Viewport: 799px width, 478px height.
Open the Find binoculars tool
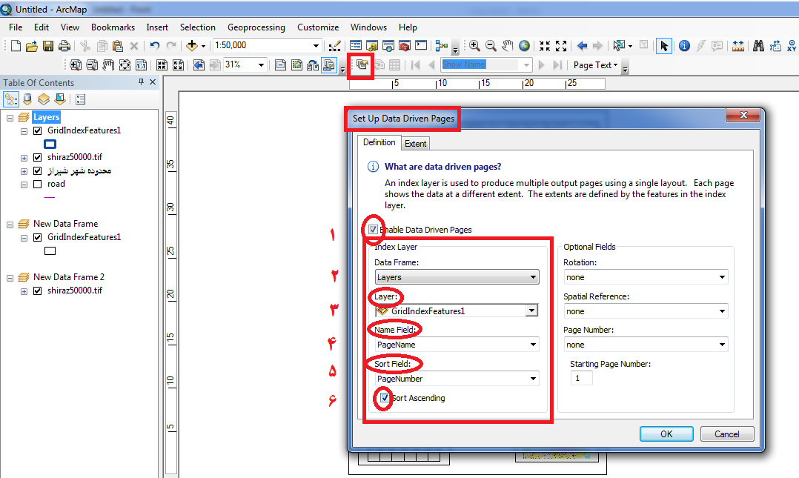point(759,46)
